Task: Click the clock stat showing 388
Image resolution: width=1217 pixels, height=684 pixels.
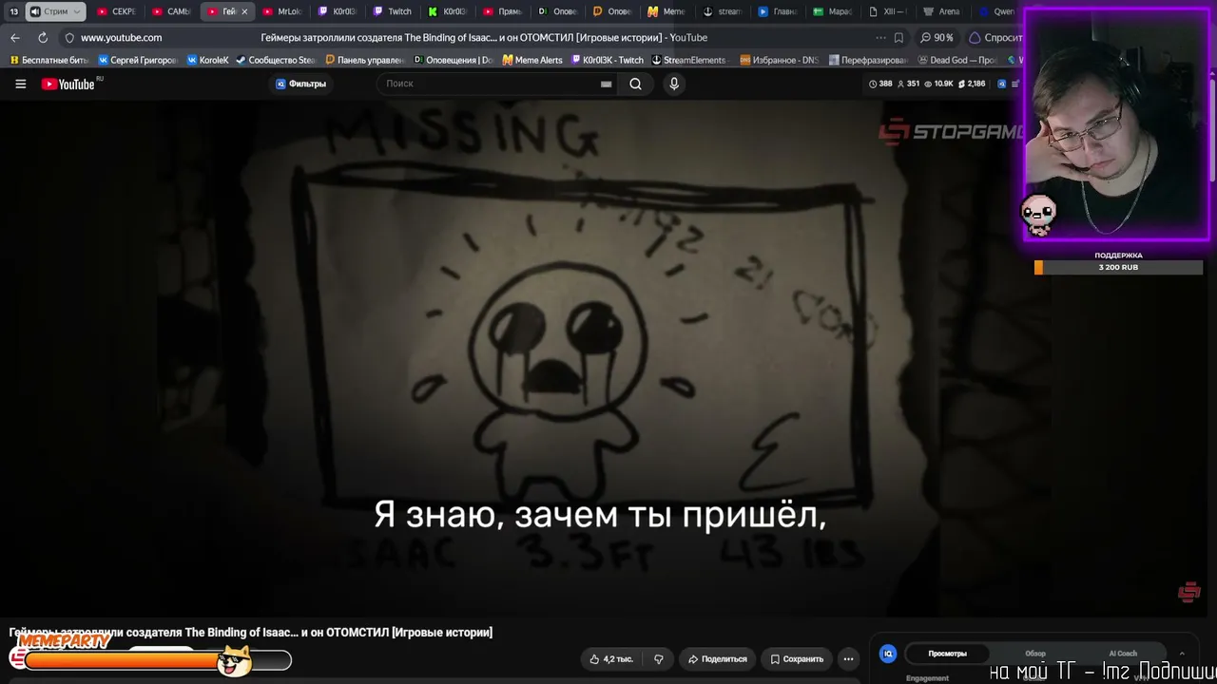Action: pyautogui.click(x=881, y=84)
